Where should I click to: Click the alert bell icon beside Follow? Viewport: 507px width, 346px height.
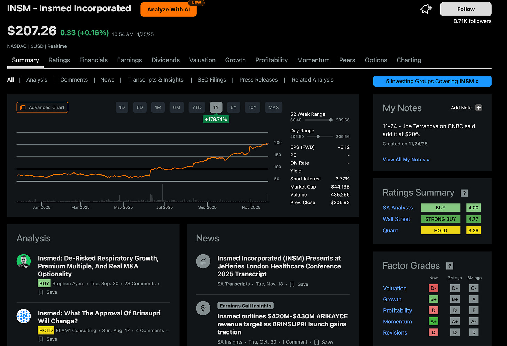click(x=426, y=9)
